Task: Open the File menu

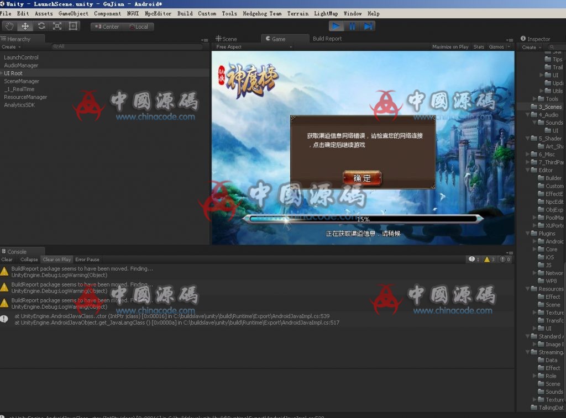Action: click(6, 13)
